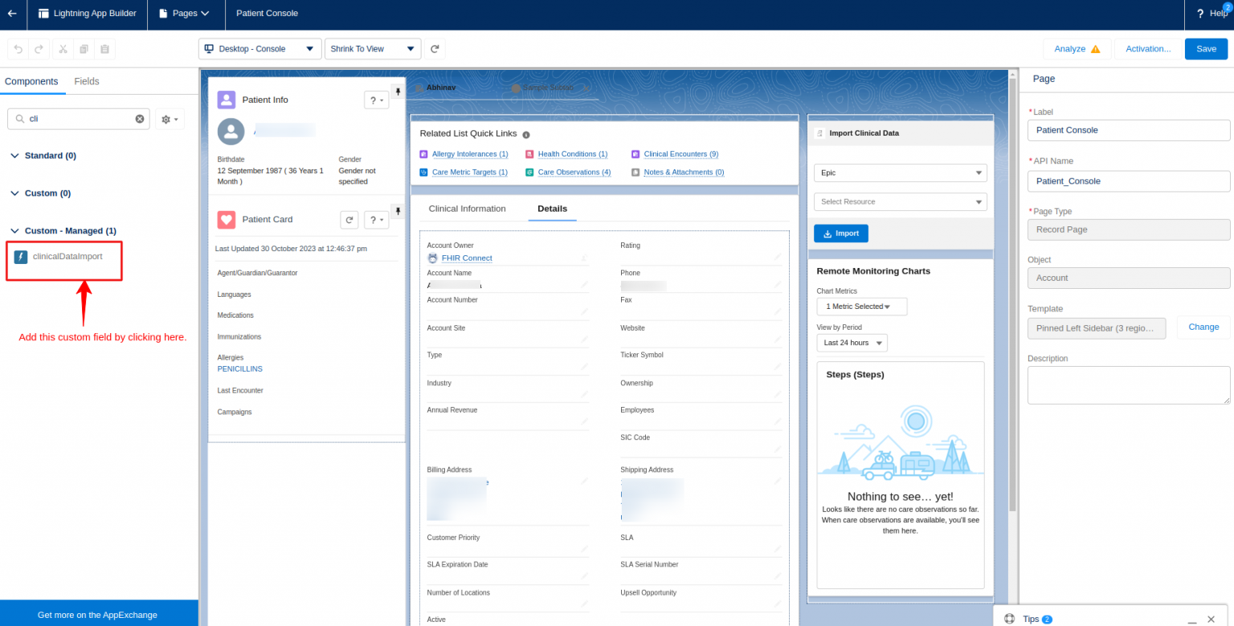Screen dimensions: 1234x626
Task: Open Patient Info help dropdown
Action: 377,100
